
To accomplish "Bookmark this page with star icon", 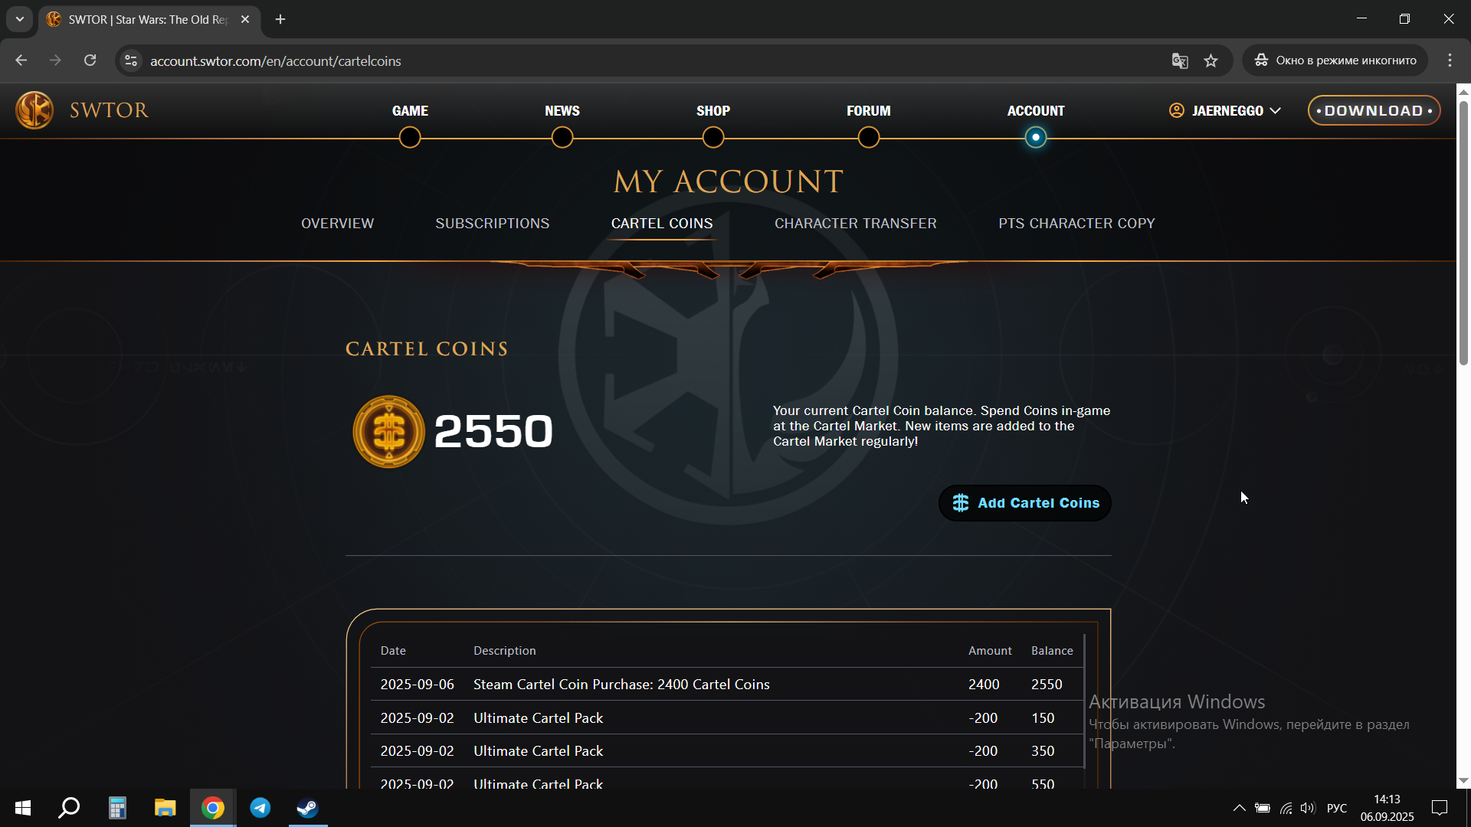I will pyautogui.click(x=1211, y=60).
